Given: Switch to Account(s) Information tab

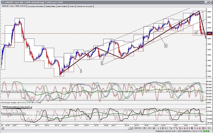Looking at the screenshot, I should click(36, 6).
